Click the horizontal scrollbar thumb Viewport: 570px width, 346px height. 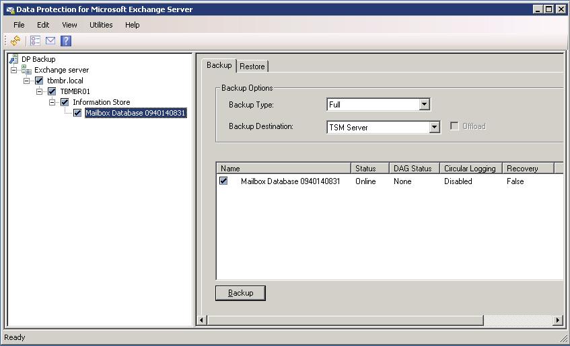coord(345,320)
